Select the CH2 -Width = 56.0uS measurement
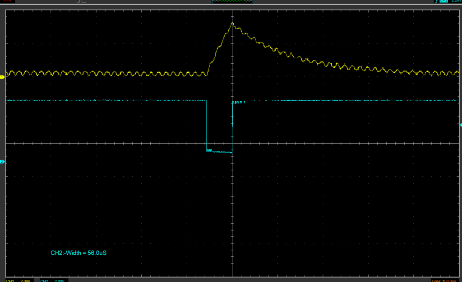Screen dimensions: 462x282 [x=78, y=253]
